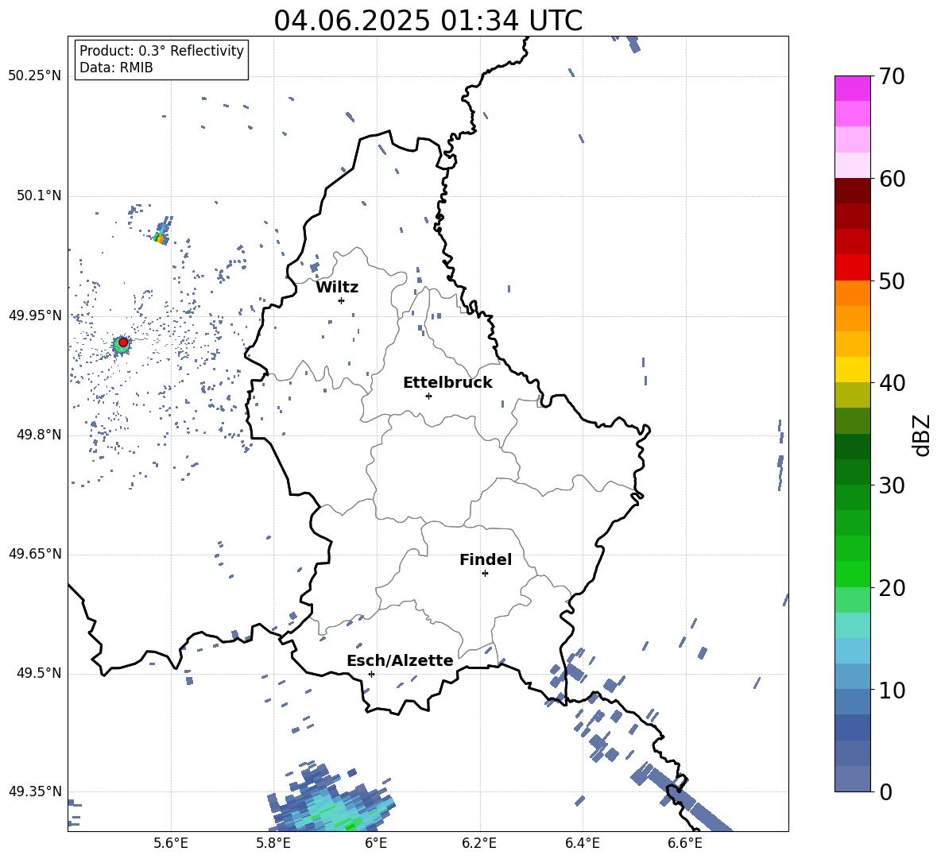The image size is (941, 859).
Task: Click the 50.25°N latitude label
Action: (x=34, y=76)
